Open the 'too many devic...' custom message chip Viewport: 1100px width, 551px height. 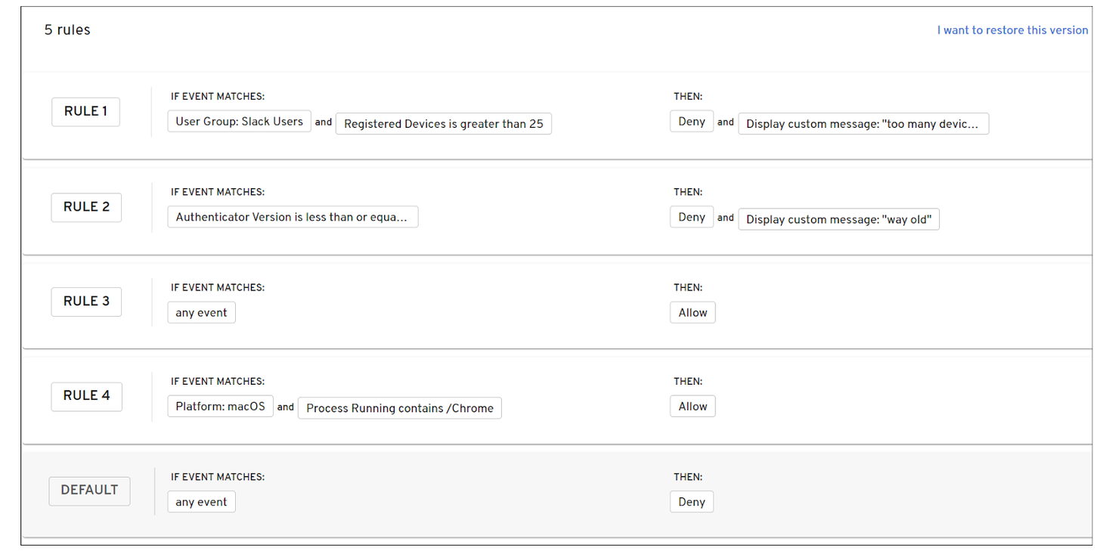pyautogui.click(x=863, y=124)
